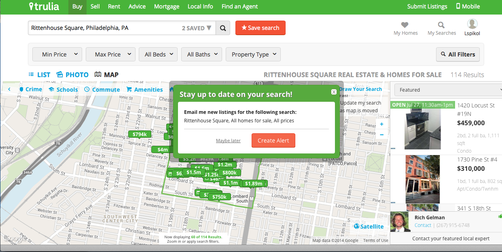Open All Filters button
Screen dimensions: 502x252
point(458,55)
